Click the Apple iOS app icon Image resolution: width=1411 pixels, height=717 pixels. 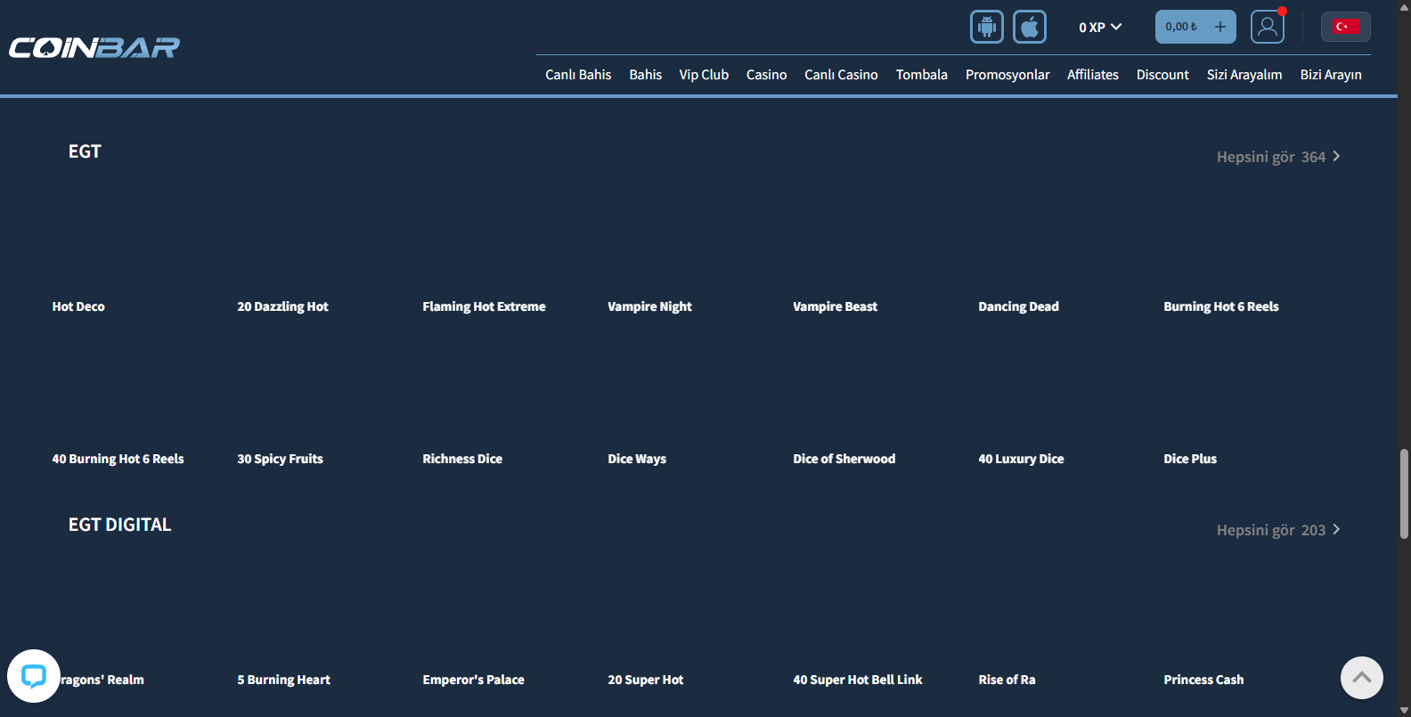[1029, 27]
